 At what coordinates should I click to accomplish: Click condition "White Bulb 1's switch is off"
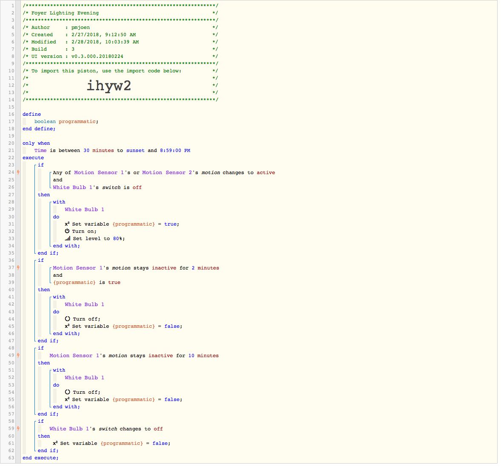pyautogui.click(x=97, y=187)
